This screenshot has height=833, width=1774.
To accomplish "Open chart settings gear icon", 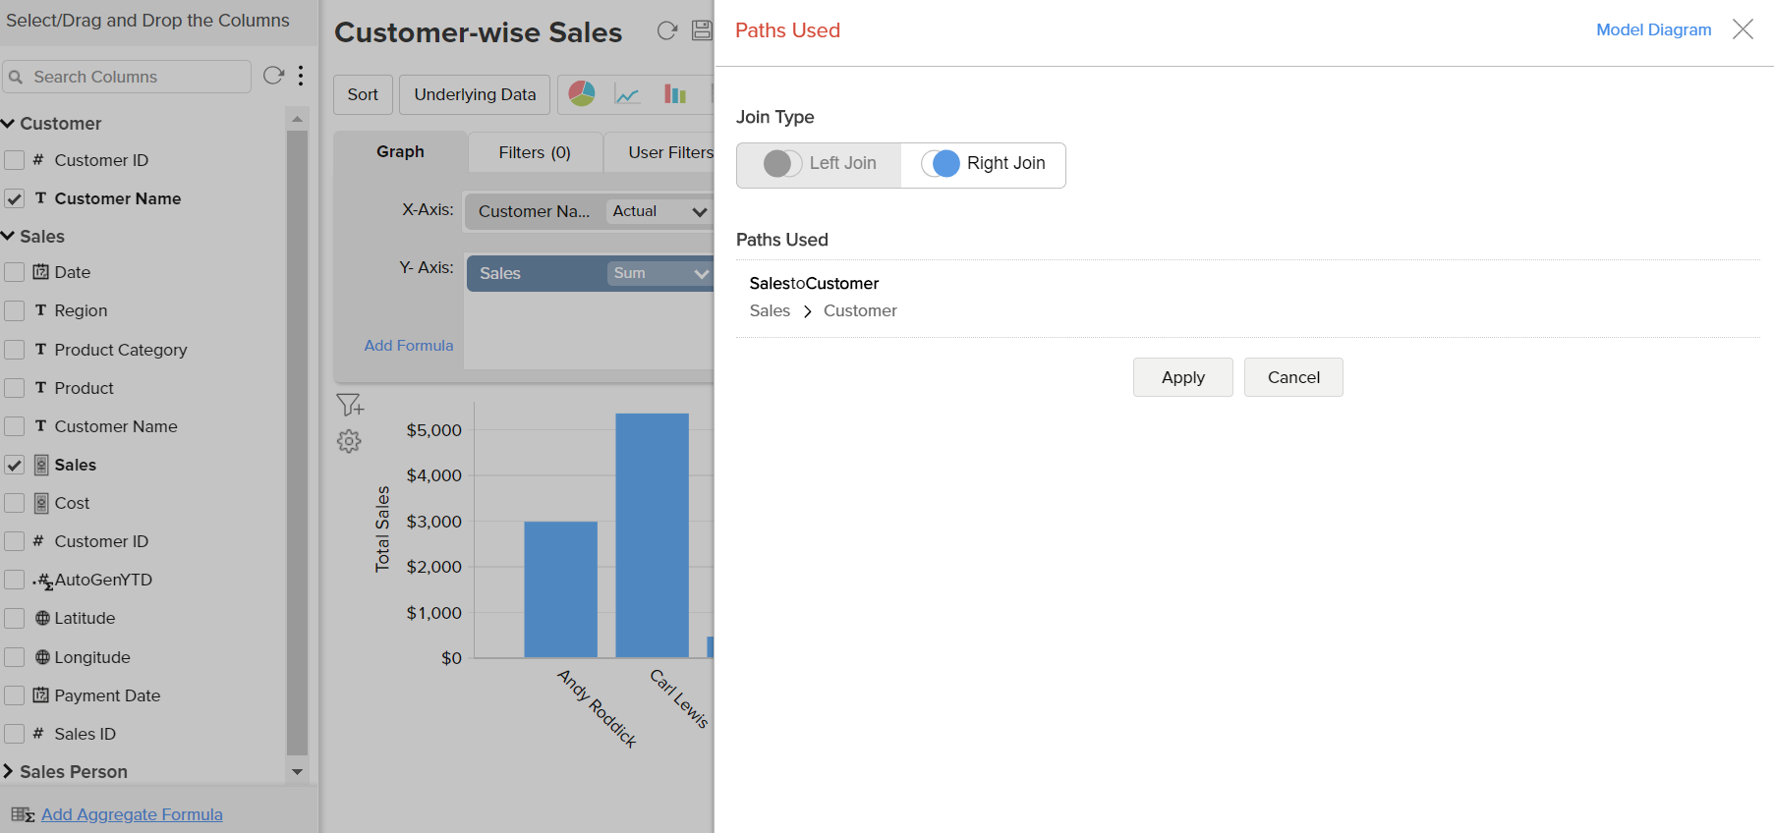I will pyautogui.click(x=349, y=441).
